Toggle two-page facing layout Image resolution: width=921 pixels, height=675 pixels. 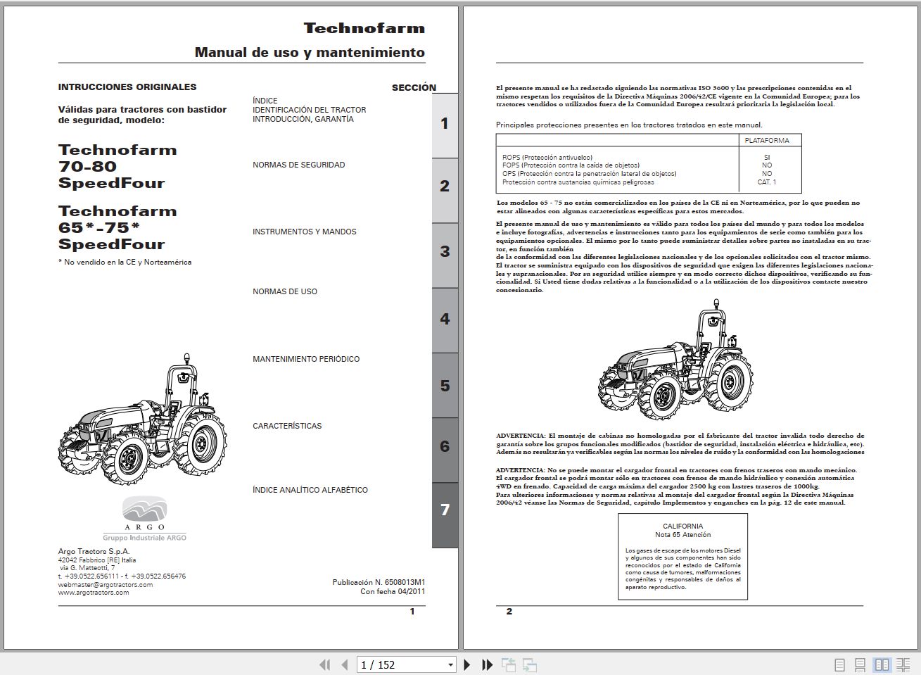pos(882,664)
